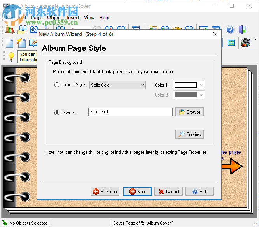The height and width of the screenshot is (227, 259).
Task: Open help via blue question mark toolbar icon
Action: (230, 30)
